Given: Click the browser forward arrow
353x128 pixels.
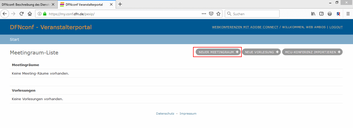Looking at the screenshot, I should click(13, 14).
